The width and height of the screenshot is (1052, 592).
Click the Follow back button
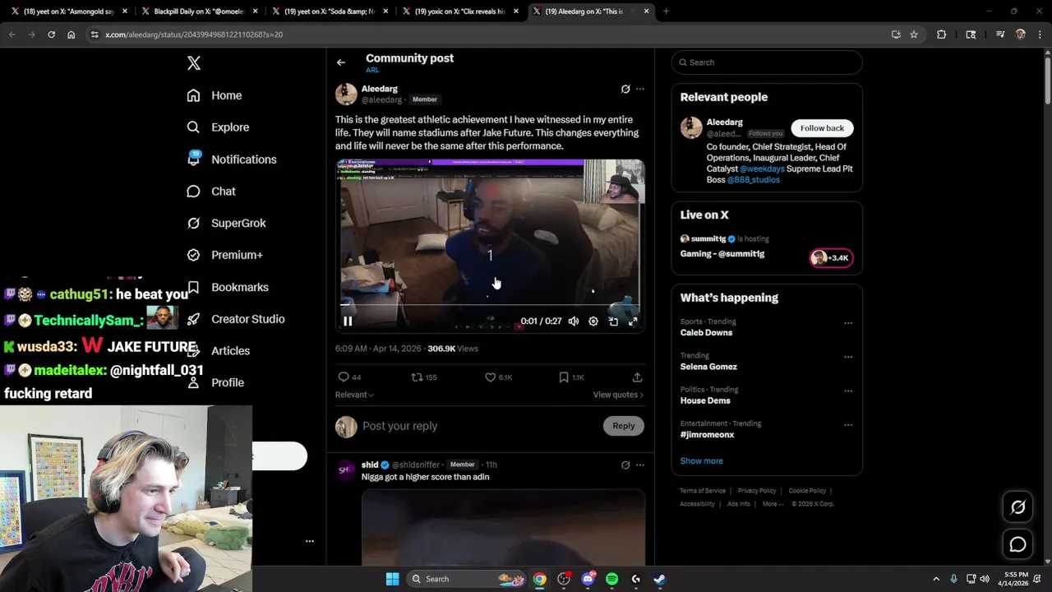(x=822, y=128)
